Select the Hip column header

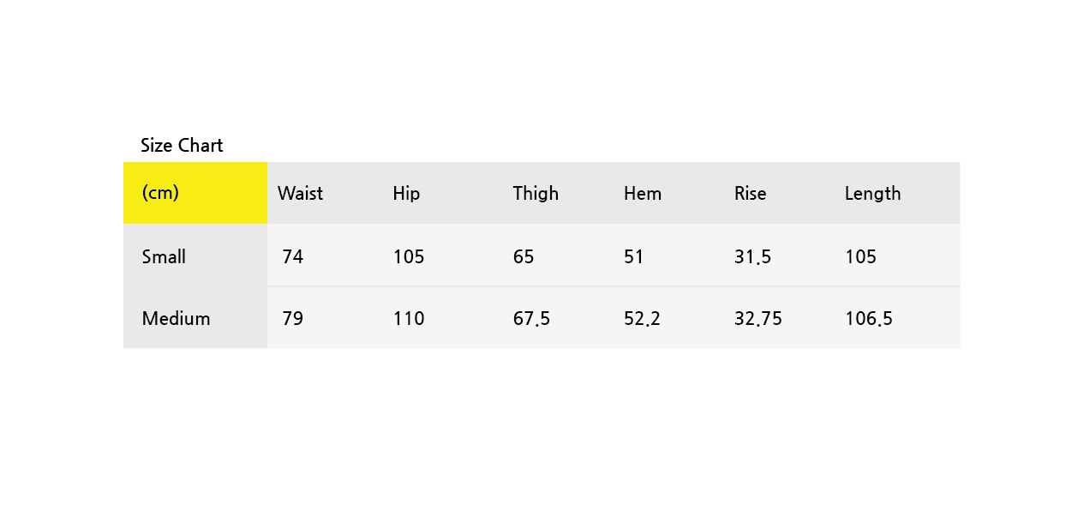[x=406, y=194]
